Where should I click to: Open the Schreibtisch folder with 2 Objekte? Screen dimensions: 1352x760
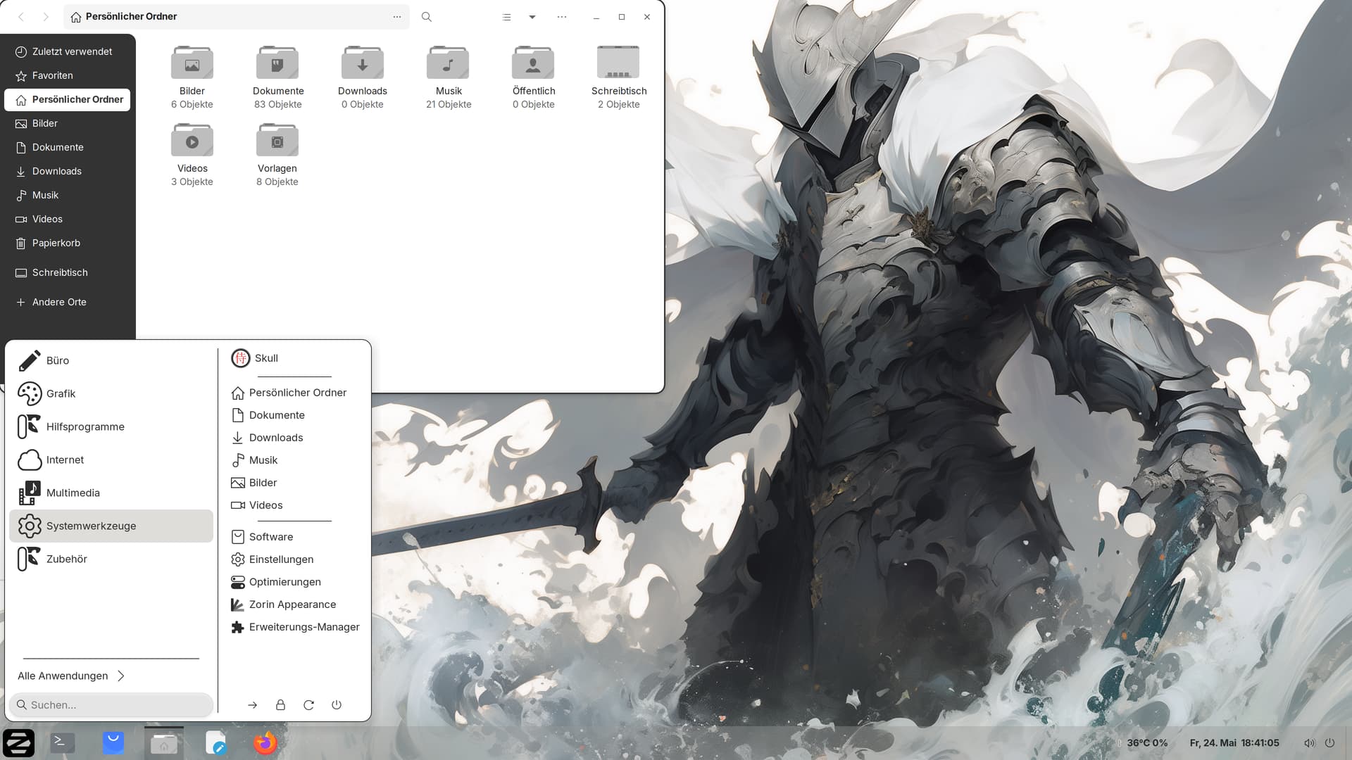pyautogui.click(x=618, y=76)
